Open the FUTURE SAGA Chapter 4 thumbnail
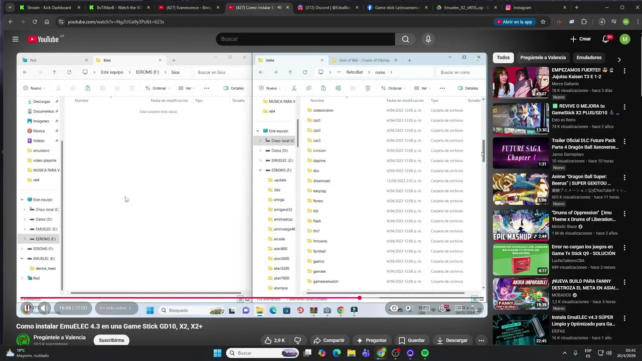The width and height of the screenshot is (642, 361). pyautogui.click(x=521, y=153)
